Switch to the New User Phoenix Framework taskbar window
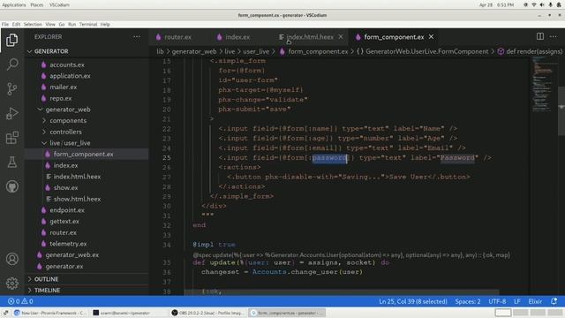The width and height of the screenshot is (565, 318). (x=49, y=313)
